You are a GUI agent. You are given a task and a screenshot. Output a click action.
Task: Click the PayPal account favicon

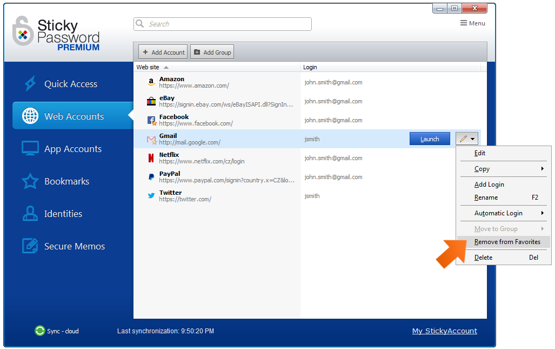pos(151,177)
